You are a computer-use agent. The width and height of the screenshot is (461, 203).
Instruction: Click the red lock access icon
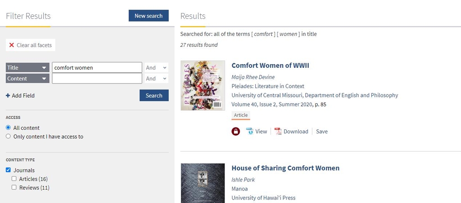pyautogui.click(x=235, y=132)
